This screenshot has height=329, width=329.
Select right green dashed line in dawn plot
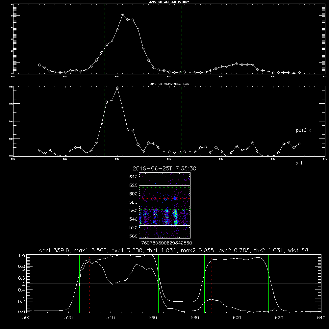tap(182, 40)
